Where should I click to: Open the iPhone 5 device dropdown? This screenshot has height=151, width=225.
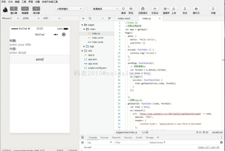[x=10, y=18]
